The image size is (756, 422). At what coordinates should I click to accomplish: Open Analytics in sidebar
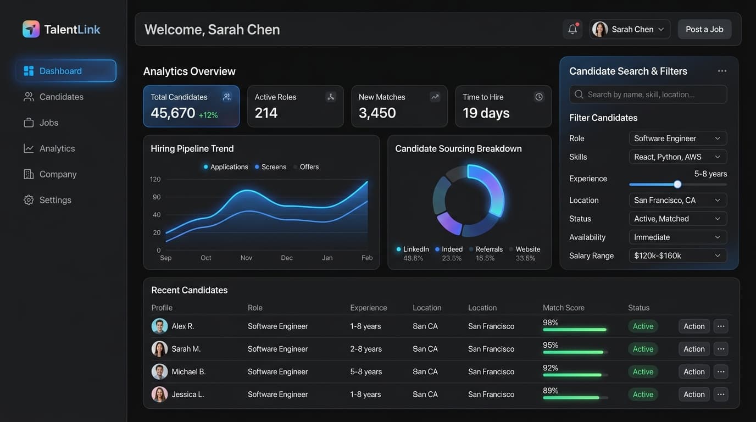(49, 148)
